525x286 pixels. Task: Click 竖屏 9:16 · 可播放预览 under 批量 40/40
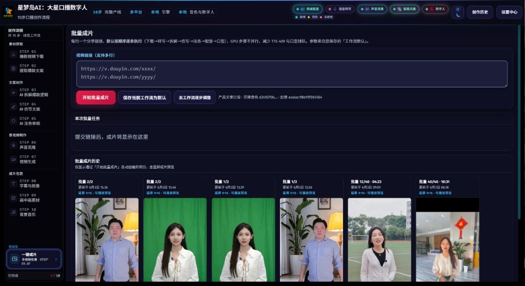(x=435, y=193)
